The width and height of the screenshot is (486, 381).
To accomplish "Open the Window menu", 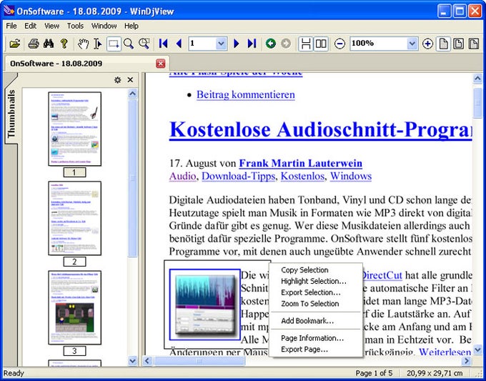I will point(104,26).
